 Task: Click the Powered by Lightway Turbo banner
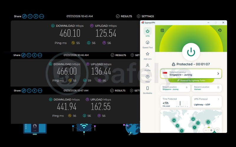pos(191,80)
